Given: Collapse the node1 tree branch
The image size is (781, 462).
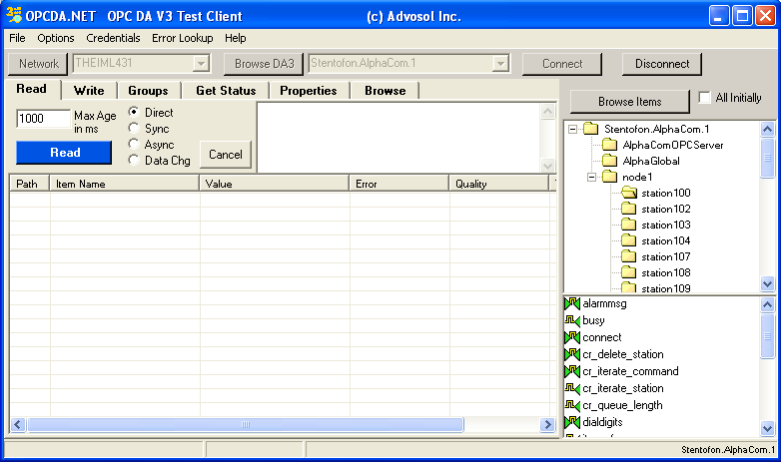Looking at the screenshot, I should [591, 177].
